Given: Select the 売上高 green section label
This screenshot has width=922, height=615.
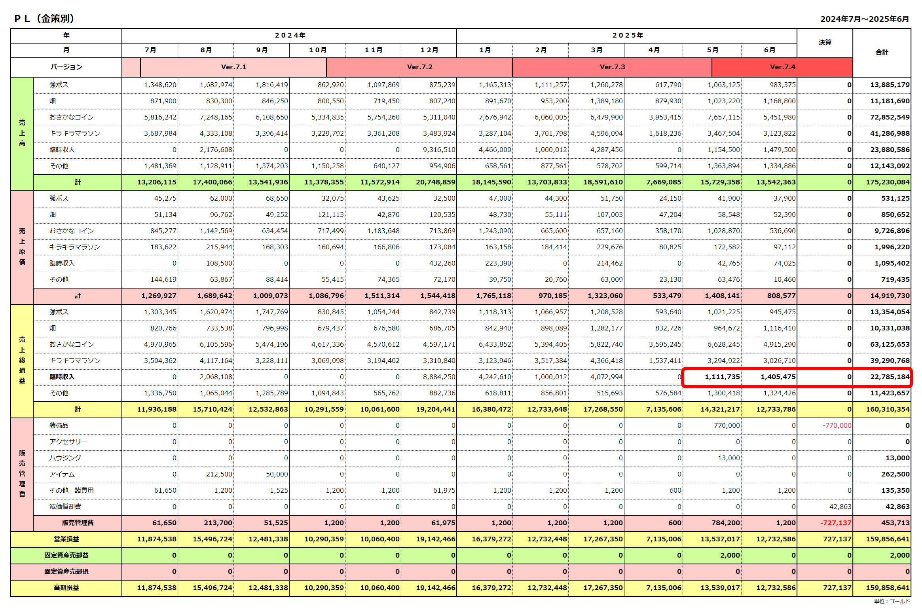Looking at the screenshot, I should (22, 133).
